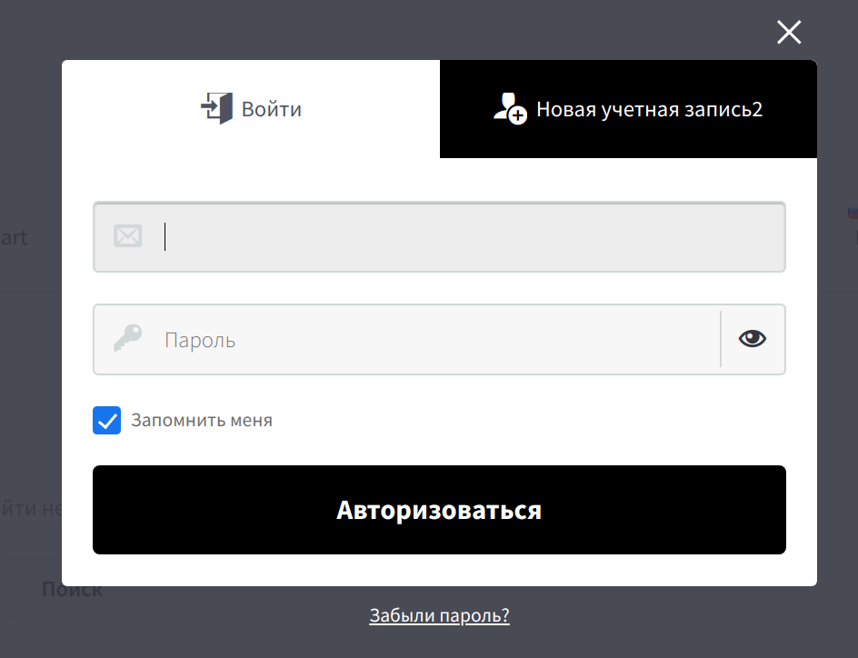Click the envelope icon in email field

click(x=128, y=236)
